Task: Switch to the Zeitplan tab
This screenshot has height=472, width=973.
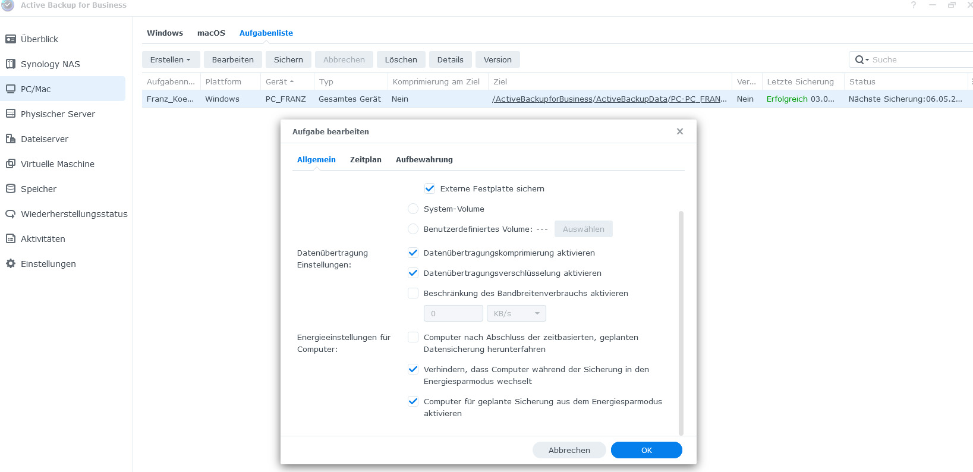Action: (x=366, y=160)
